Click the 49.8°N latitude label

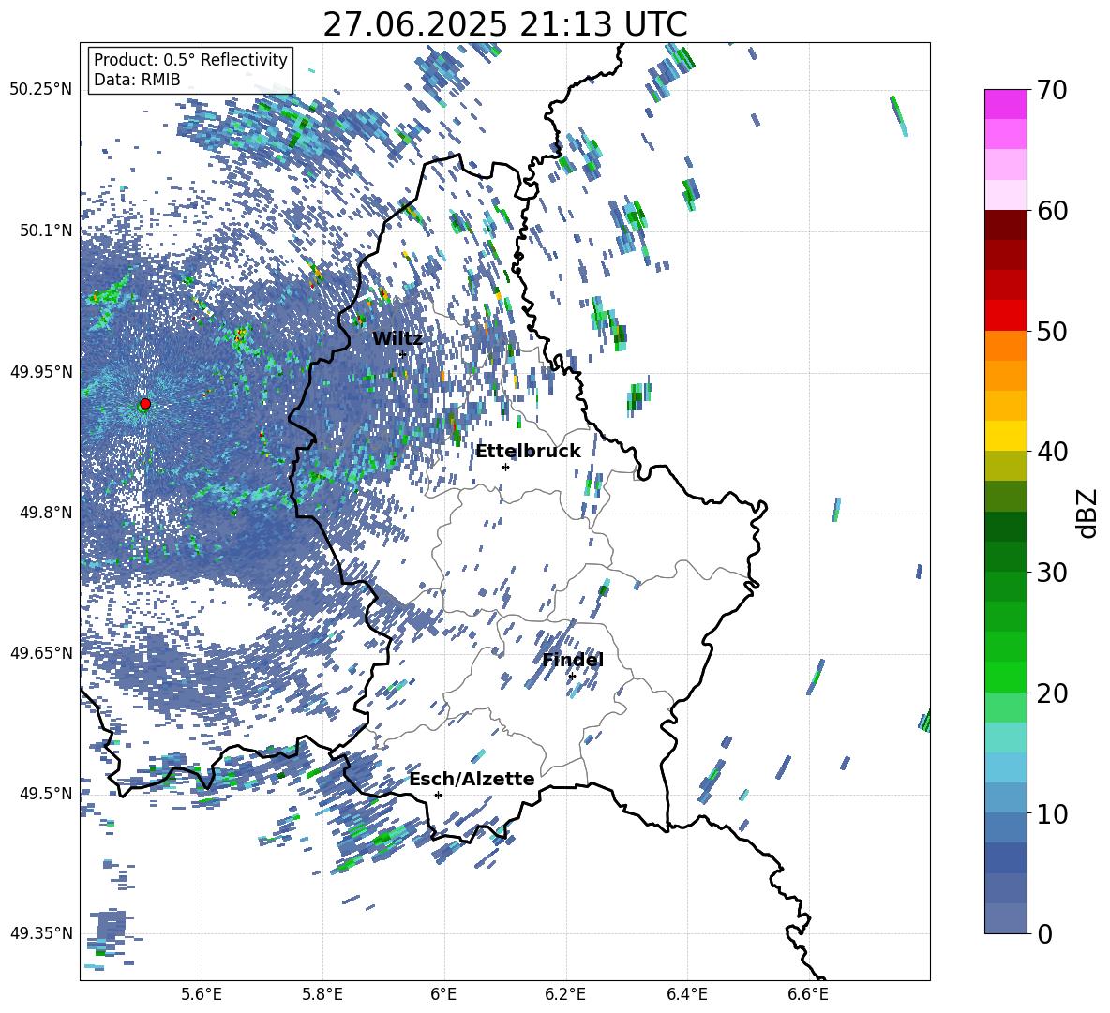45,513
